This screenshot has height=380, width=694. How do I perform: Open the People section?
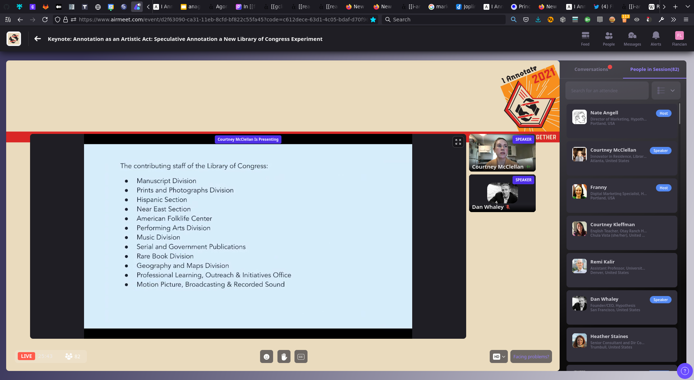point(609,39)
